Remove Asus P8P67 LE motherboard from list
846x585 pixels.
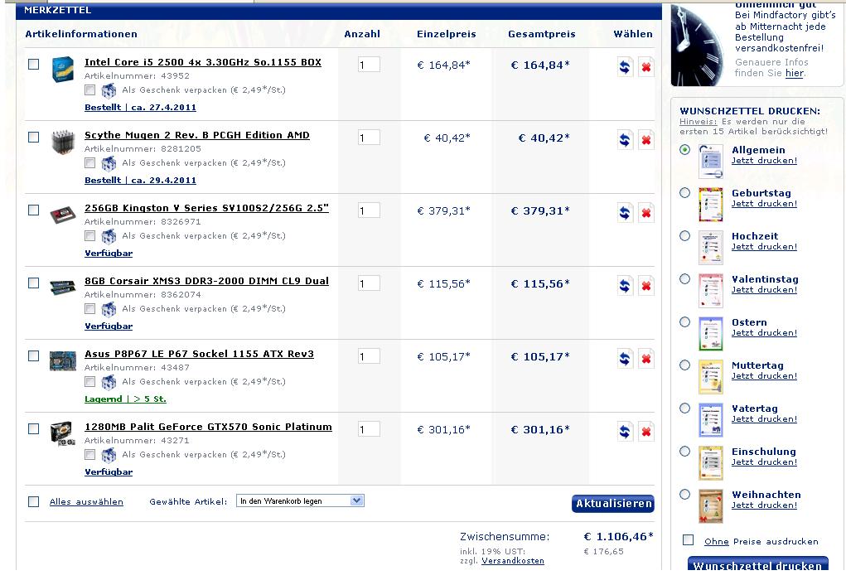[x=645, y=359]
